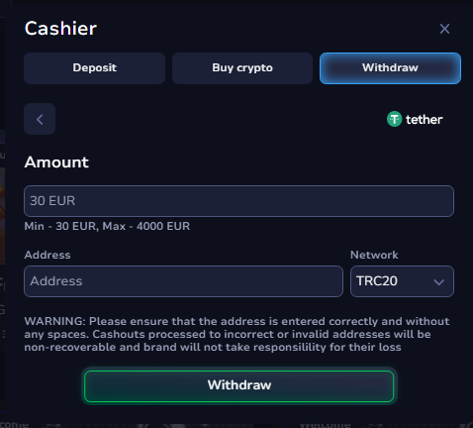Focus the Amount field showing 30 EUR
The width and height of the screenshot is (473, 428).
pos(238,201)
